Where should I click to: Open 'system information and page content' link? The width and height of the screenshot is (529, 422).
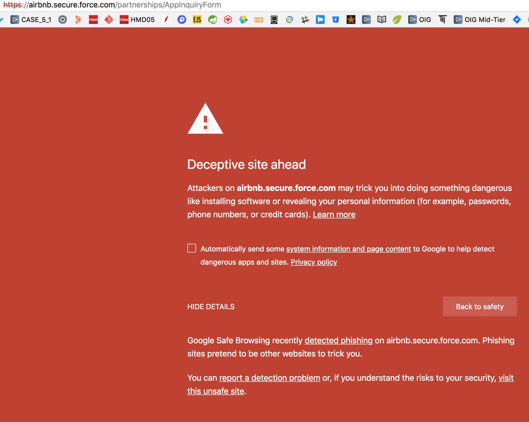[349, 249]
